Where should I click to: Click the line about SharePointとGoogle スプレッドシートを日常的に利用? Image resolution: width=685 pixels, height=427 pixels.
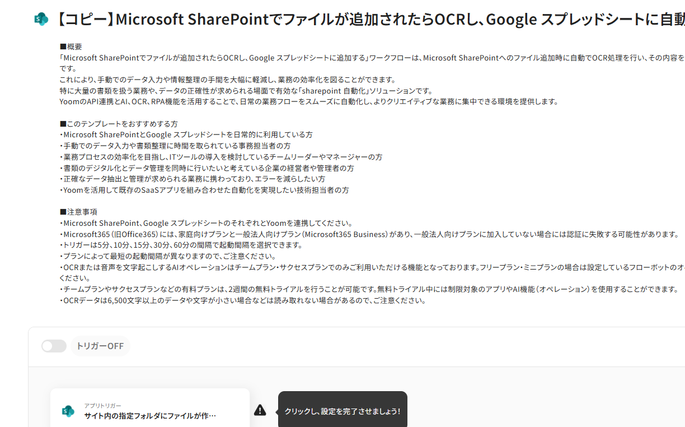pos(186,134)
